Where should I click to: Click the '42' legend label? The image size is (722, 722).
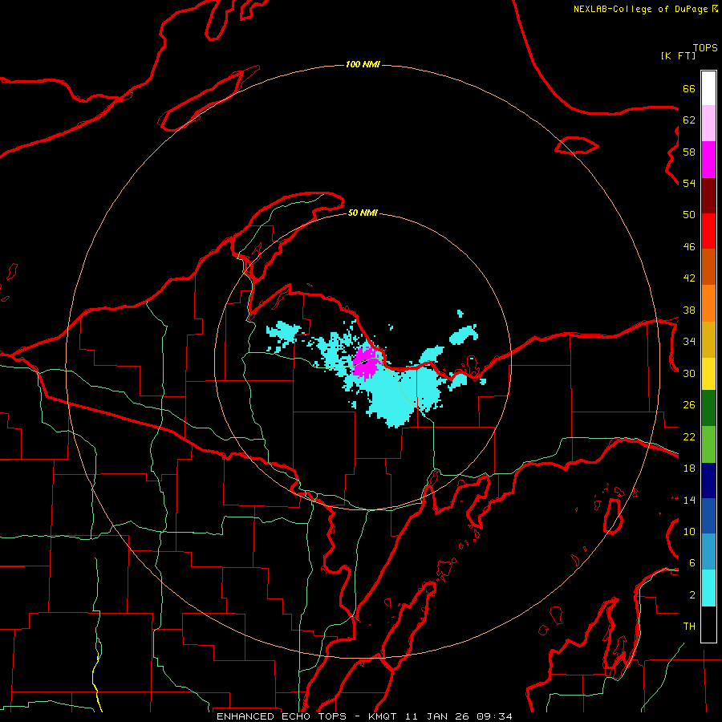pyautogui.click(x=689, y=278)
